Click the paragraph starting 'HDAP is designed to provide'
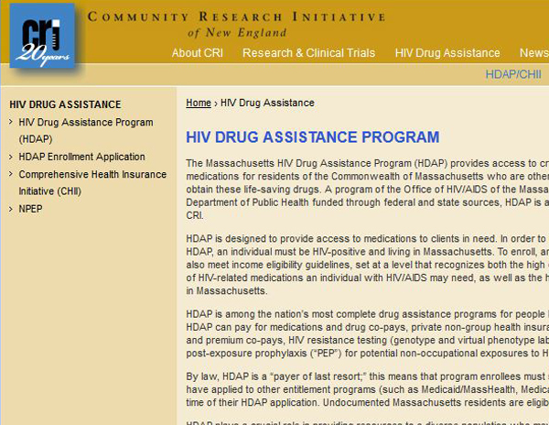This screenshot has height=425, width=549. coord(367,265)
